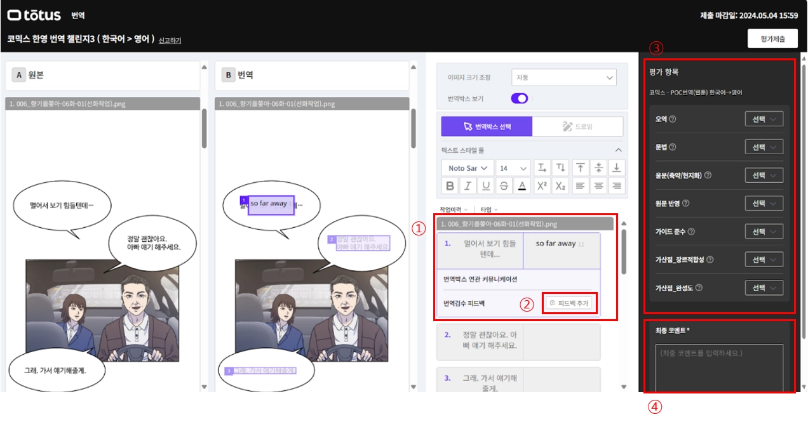808x429 pixels.
Task: Open help icon next to 가산점_완성도
Action: tap(699, 287)
